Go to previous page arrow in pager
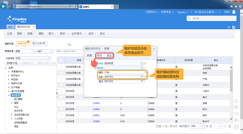Screen dimensions: 243x134 211,126
